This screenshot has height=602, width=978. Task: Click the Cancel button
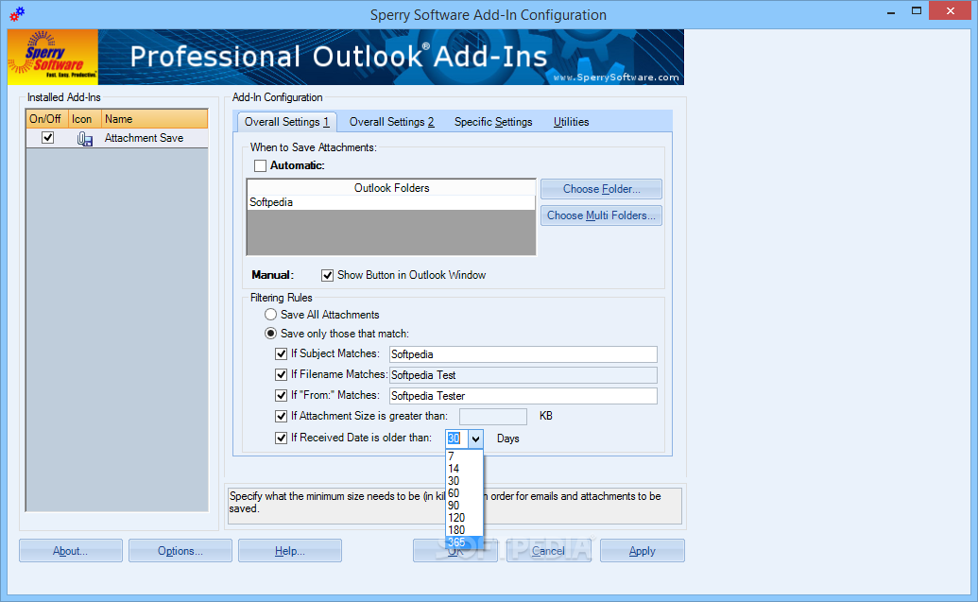tap(549, 551)
